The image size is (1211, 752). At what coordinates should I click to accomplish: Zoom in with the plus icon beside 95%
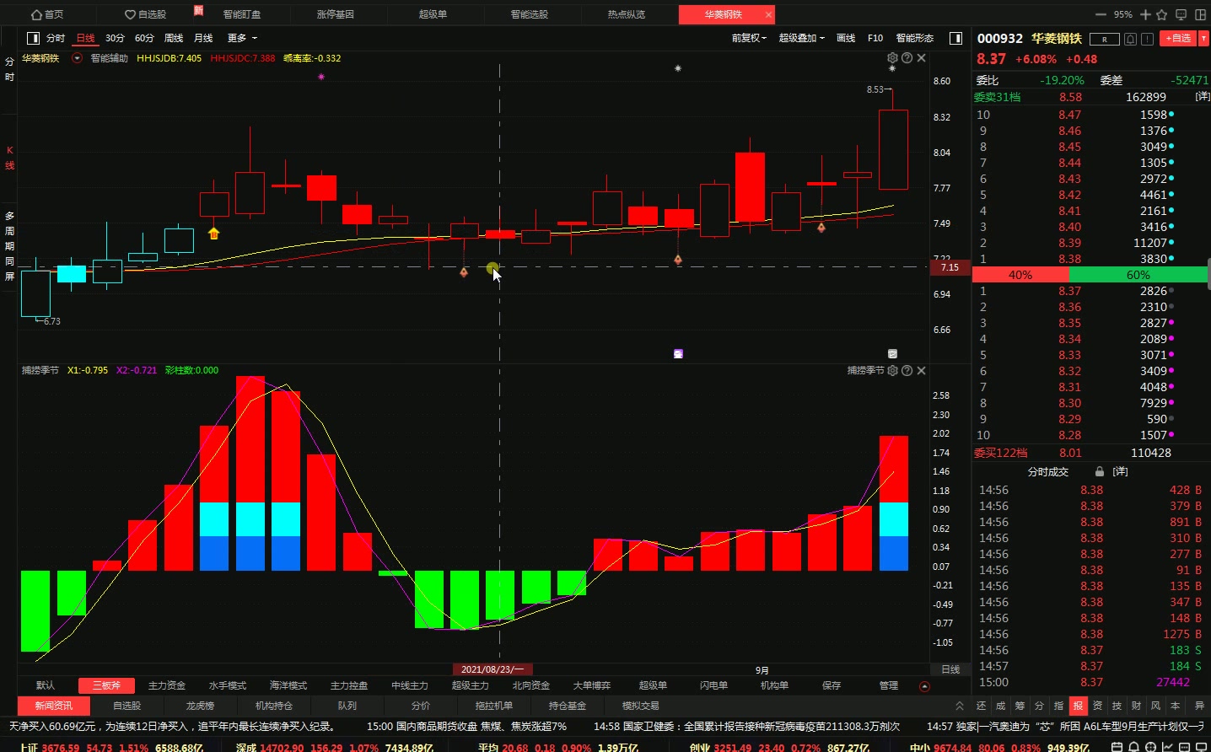pos(1145,14)
